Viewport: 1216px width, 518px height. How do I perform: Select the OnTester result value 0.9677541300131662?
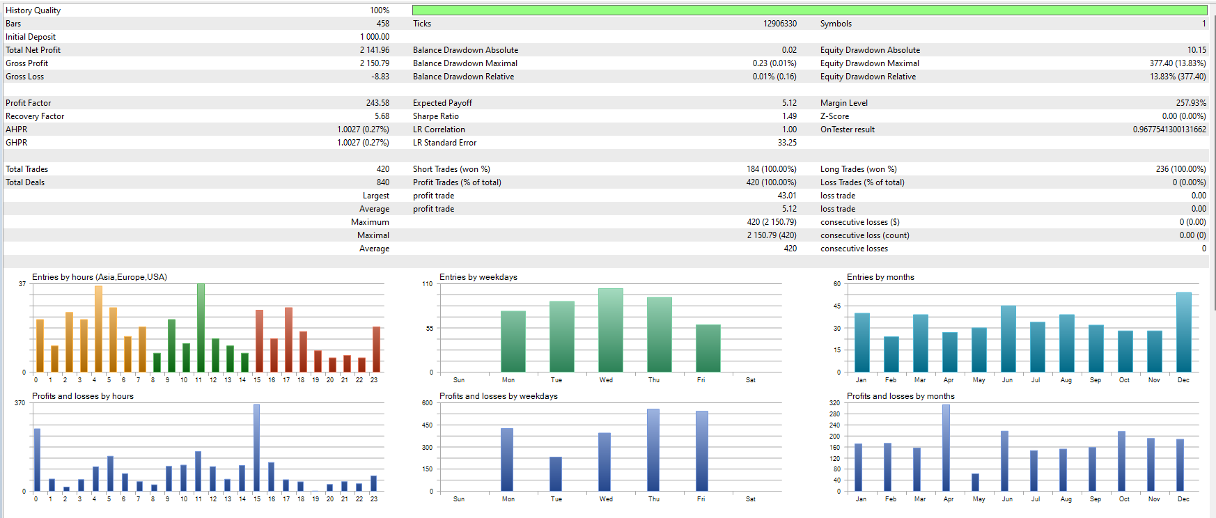point(1169,129)
